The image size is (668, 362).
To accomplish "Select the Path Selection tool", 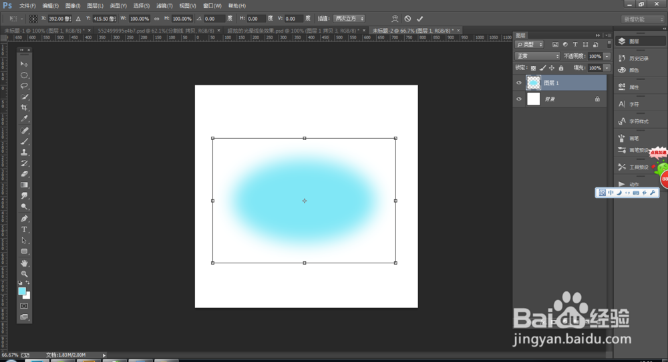I will 24,241.
